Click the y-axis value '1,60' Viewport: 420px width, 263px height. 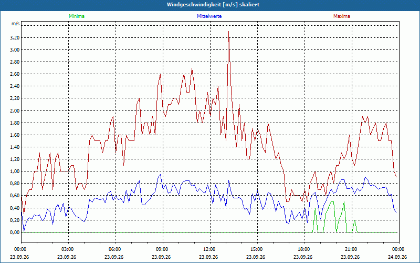tap(15, 135)
